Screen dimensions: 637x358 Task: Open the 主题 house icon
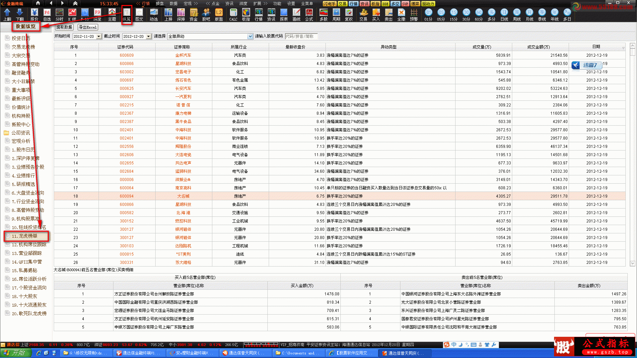click(x=112, y=15)
